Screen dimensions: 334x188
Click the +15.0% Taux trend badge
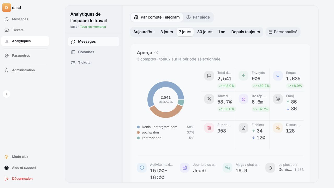pyautogui.click(x=226, y=109)
